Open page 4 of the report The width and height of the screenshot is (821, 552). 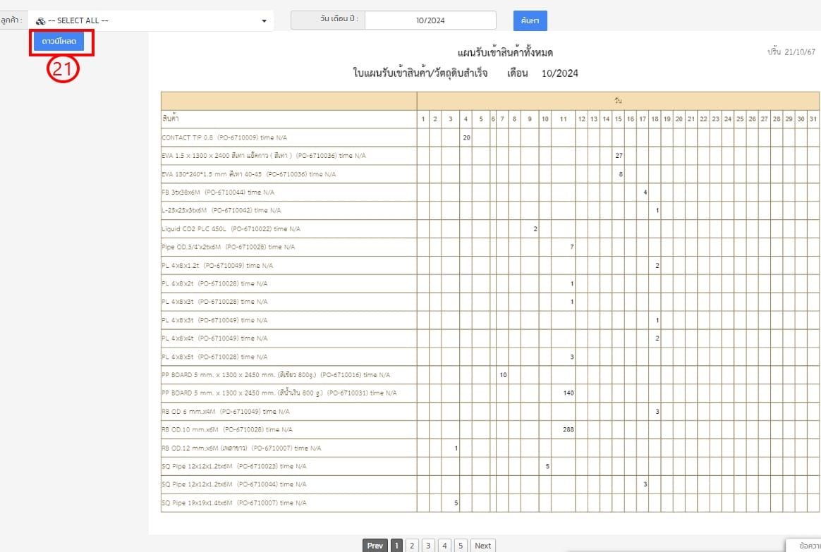tap(444, 545)
